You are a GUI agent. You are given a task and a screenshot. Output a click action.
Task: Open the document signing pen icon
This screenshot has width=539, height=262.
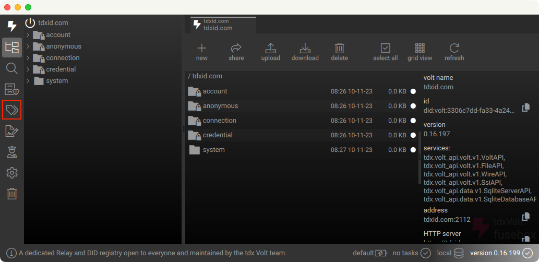click(12, 131)
